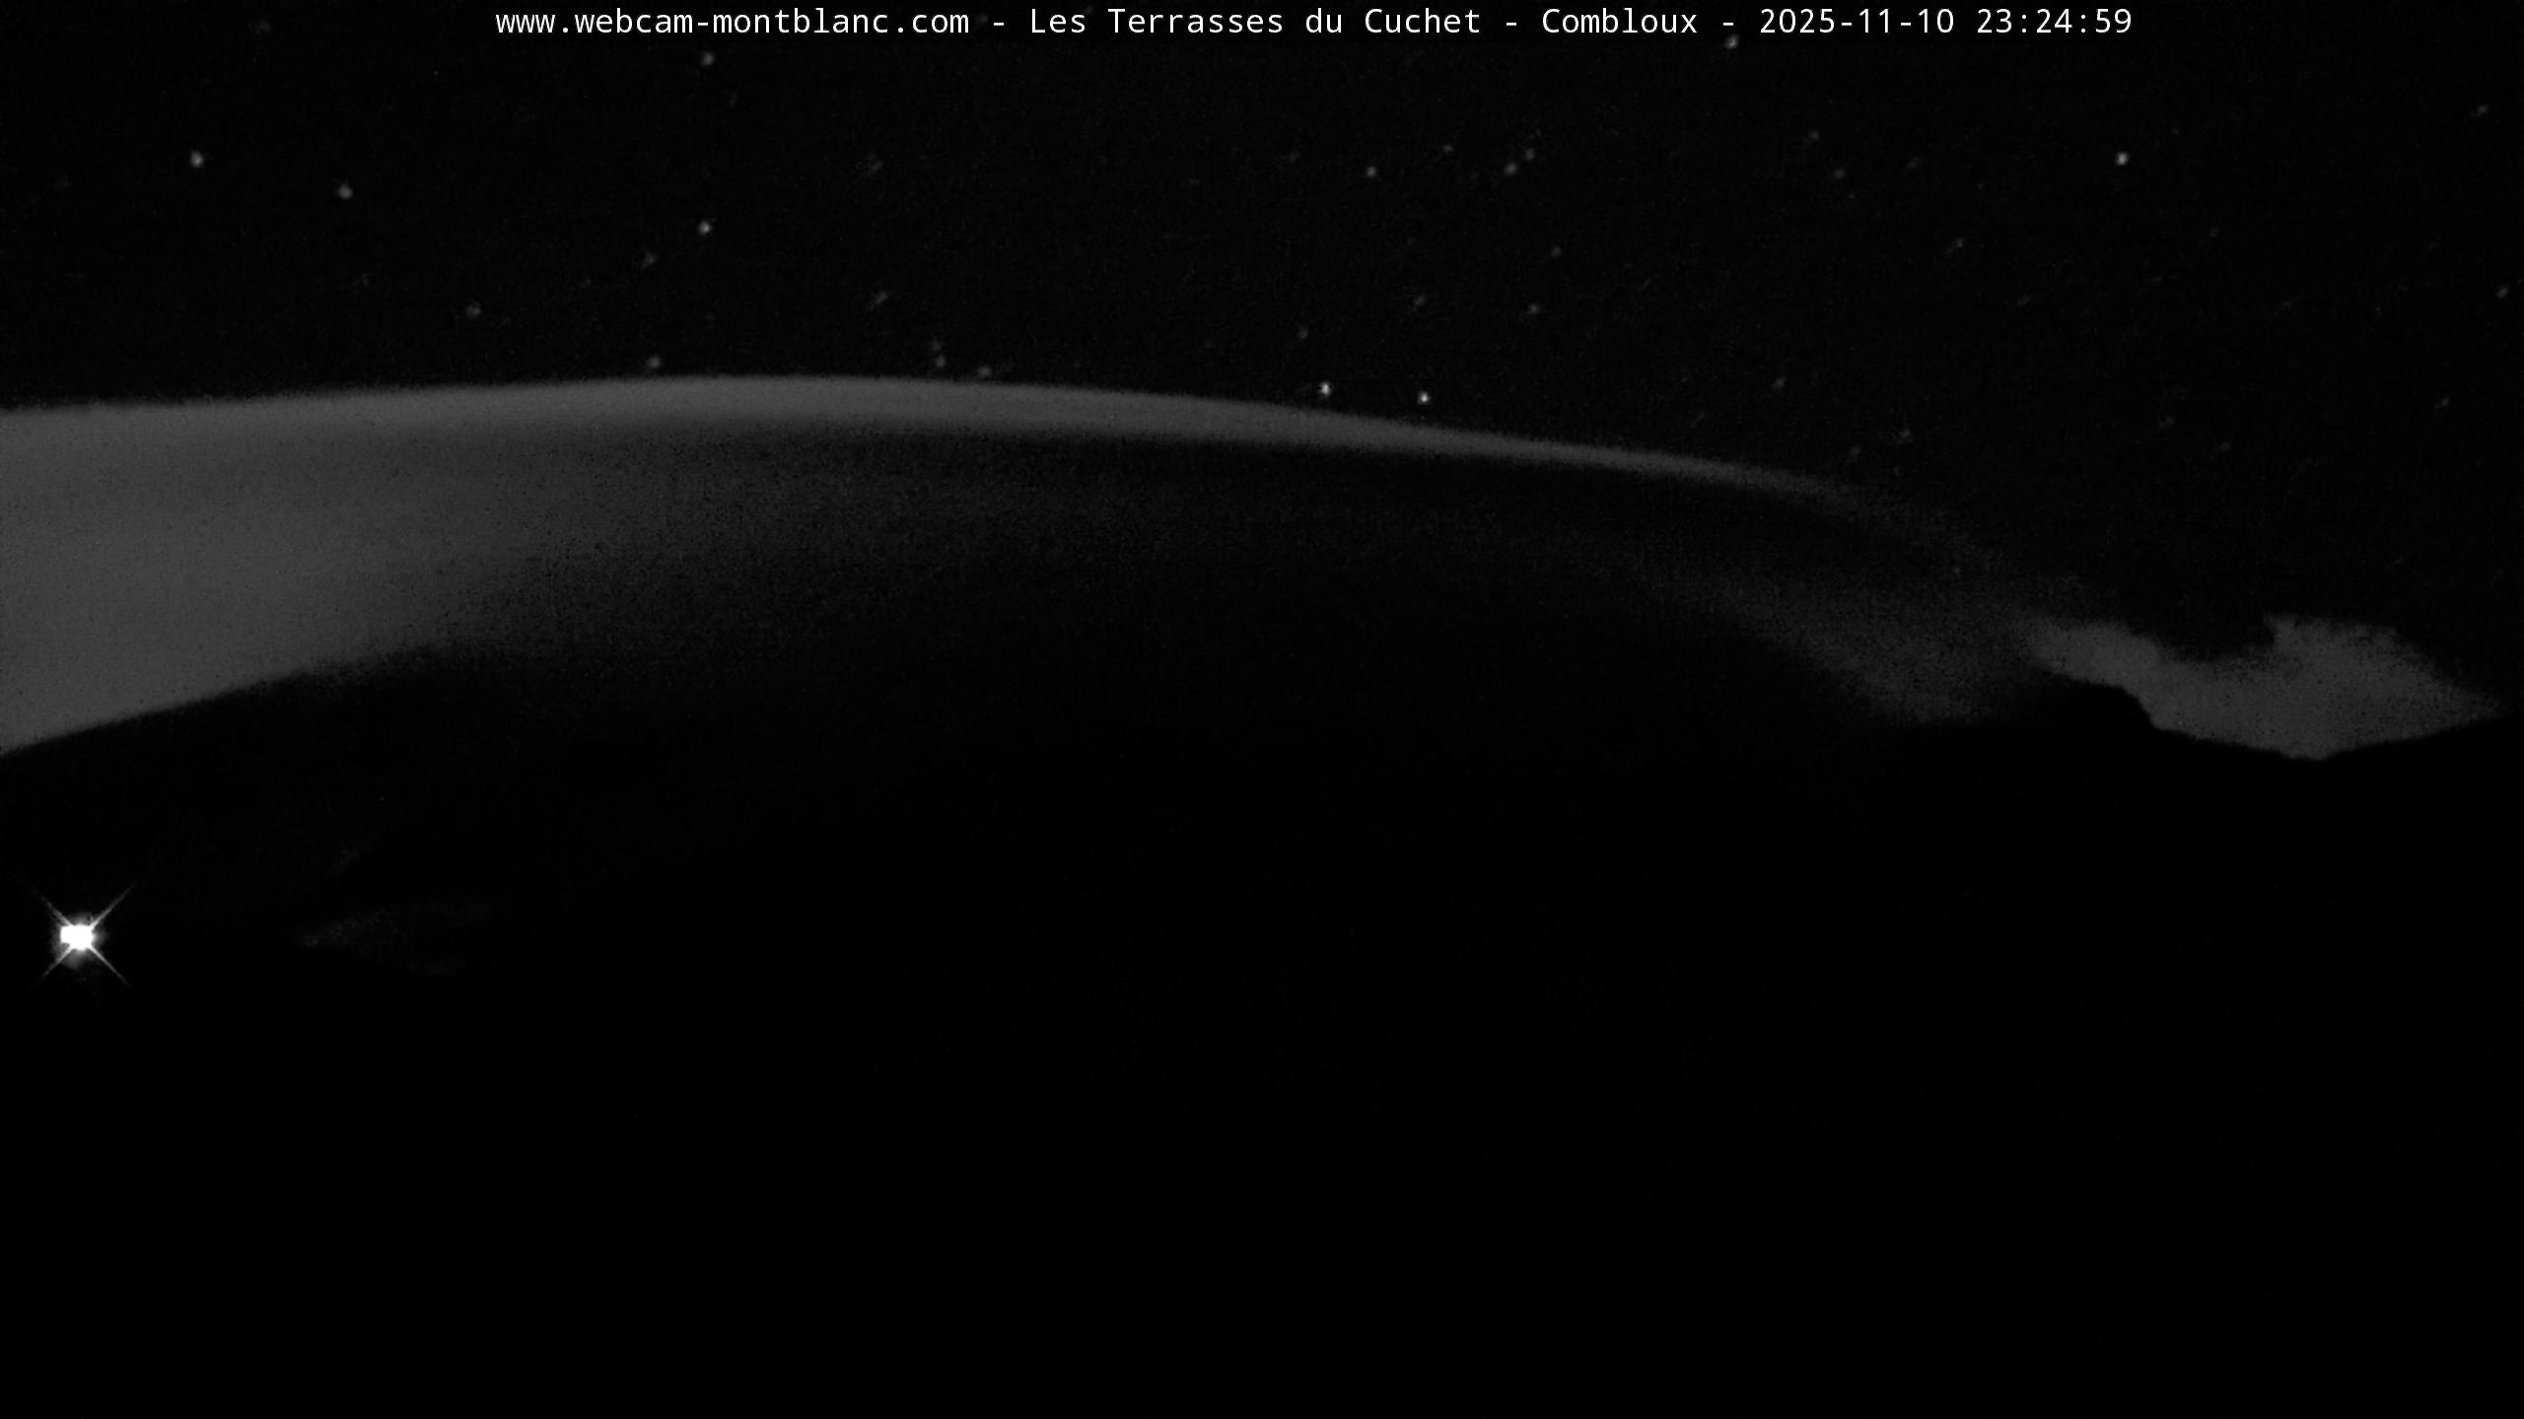Click the 2025-11-10 date stamp
This screenshot has width=2524, height=1419.
pyautogui.click(x=1857, y=22)
